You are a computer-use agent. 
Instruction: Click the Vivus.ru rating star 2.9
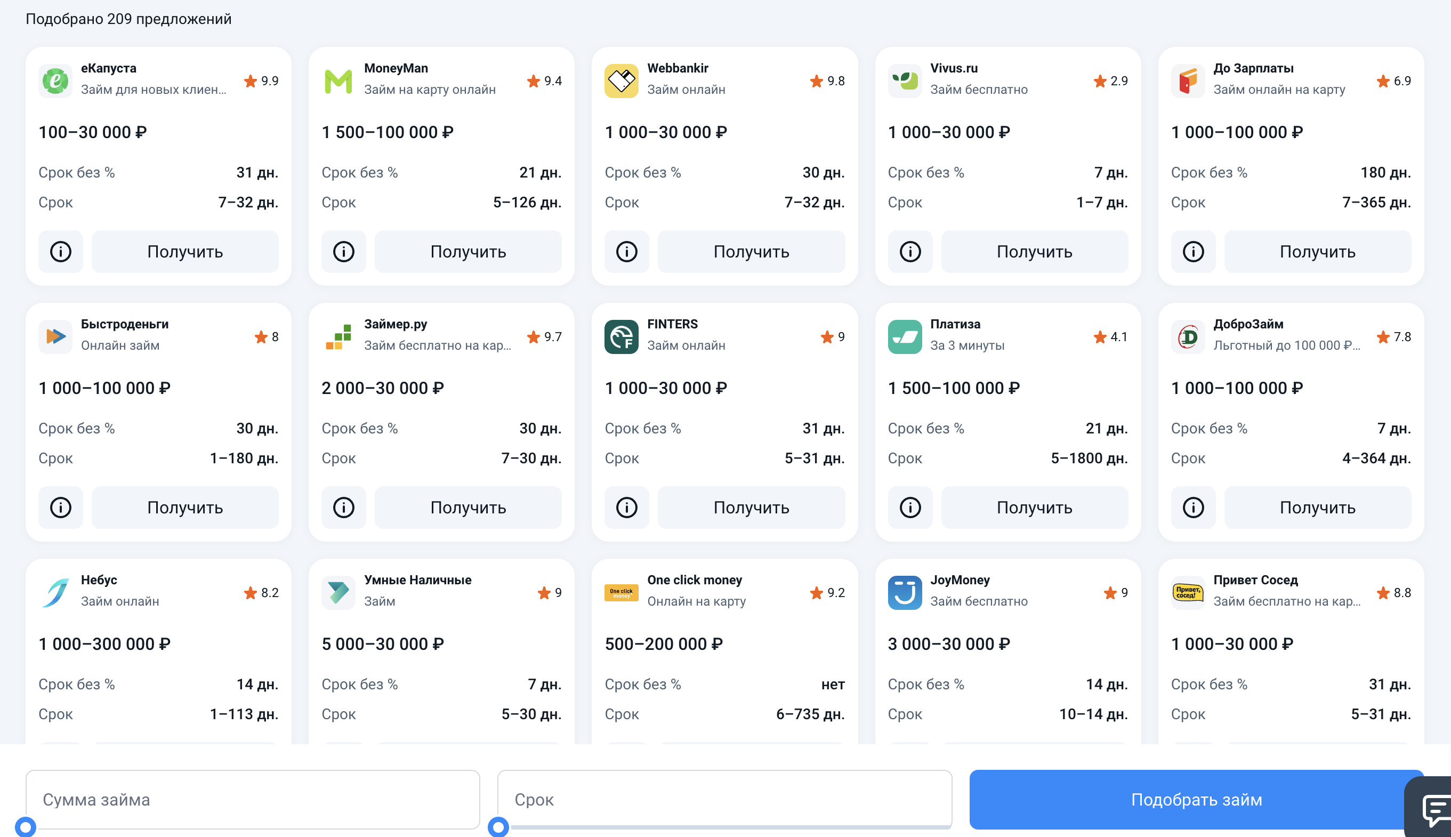pos(1100,81)
